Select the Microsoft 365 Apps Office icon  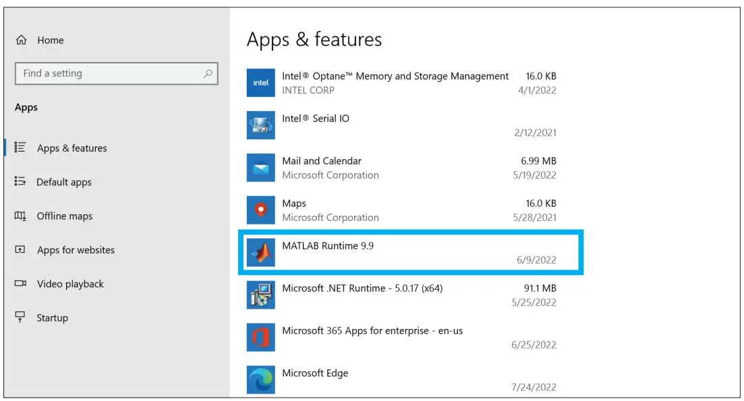261,338
